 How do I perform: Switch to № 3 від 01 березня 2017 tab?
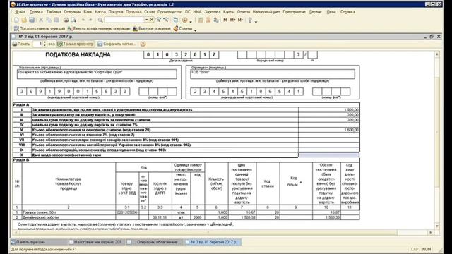point(213,242)
